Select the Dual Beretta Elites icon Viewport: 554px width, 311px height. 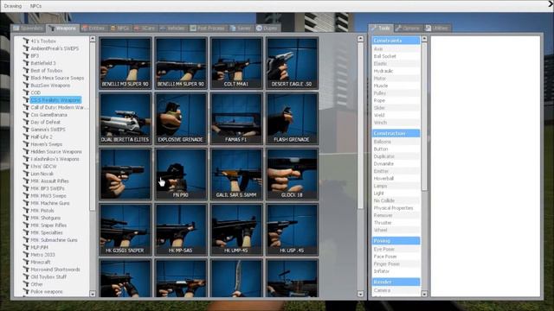click(126, 119)
